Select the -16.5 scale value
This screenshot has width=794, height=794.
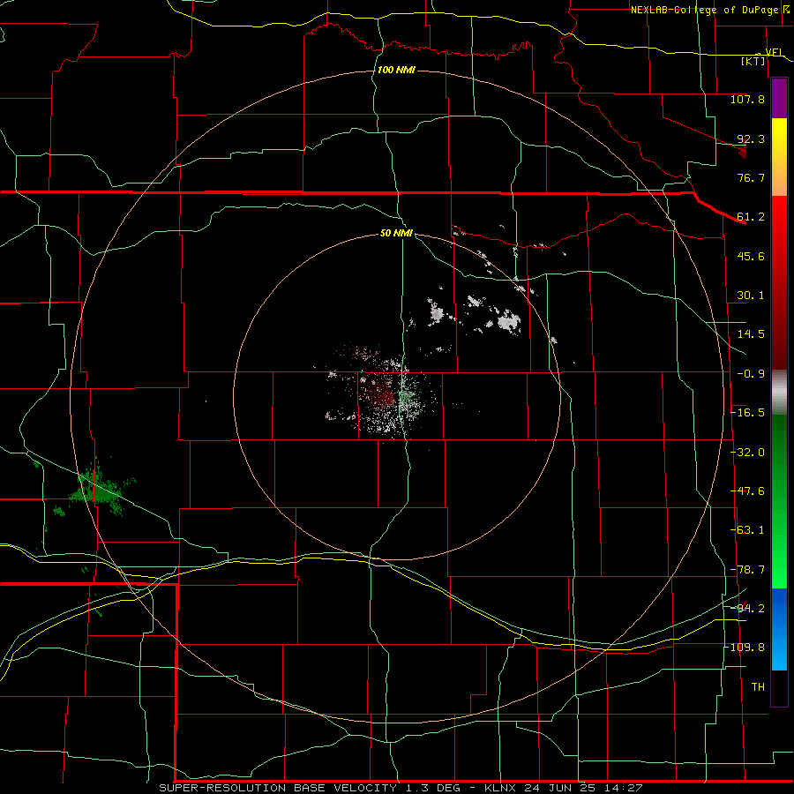click(747, 413)
